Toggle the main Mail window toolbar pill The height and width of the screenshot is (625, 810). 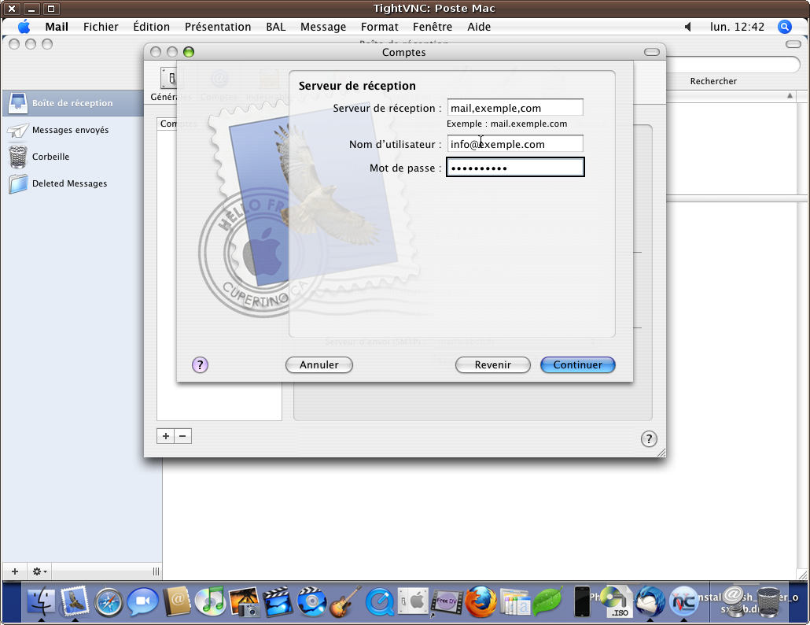tap(793, 44)
